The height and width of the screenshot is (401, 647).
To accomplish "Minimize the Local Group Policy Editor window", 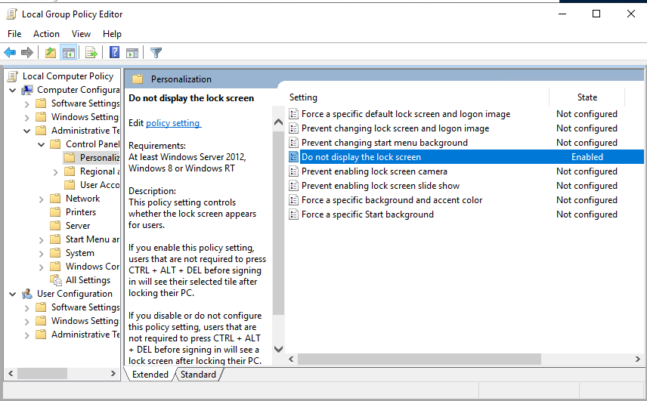I will (x=562, y=14).
